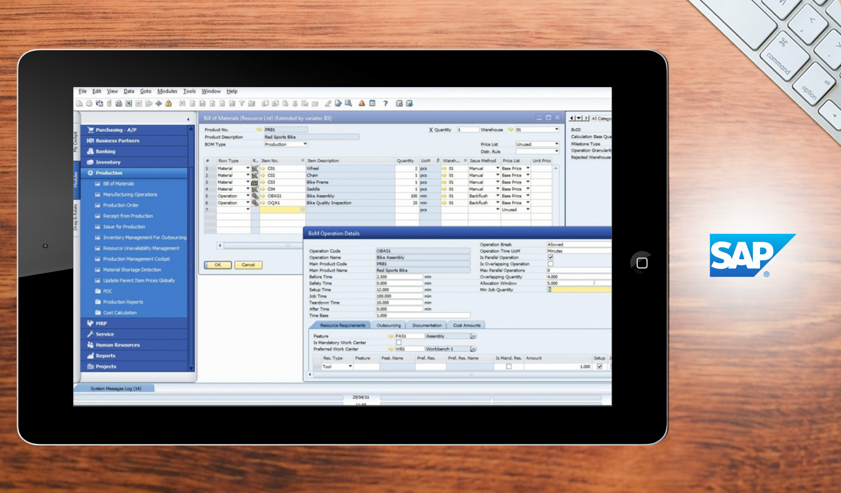The width and height of the screenshot is (841, 493).
Task: Open the alerts warning triangle icon
Action: (361, 103)
